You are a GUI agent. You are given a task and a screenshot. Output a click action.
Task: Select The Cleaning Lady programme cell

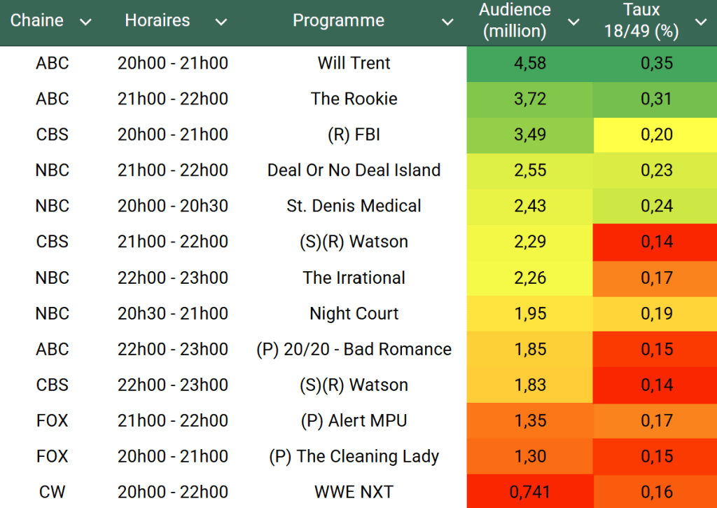354,456
